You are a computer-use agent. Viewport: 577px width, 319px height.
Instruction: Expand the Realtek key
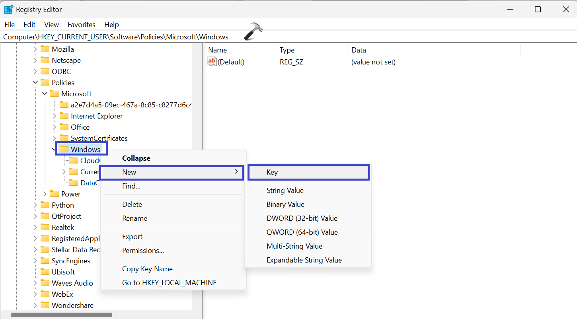coord(35,228)
